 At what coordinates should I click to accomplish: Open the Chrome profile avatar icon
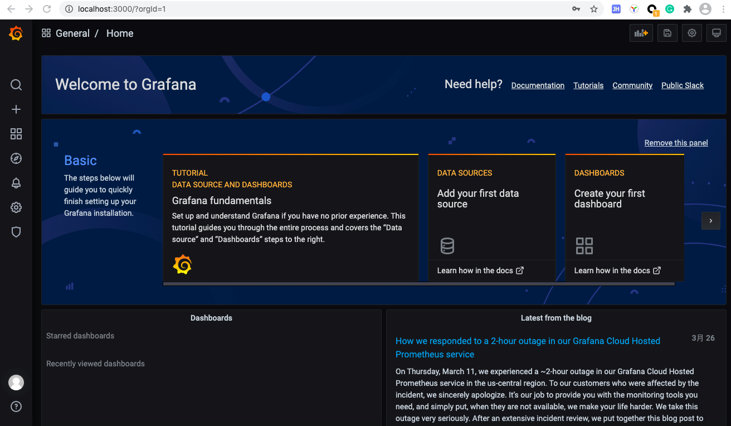pyautogui.click(x=705, y=9)
